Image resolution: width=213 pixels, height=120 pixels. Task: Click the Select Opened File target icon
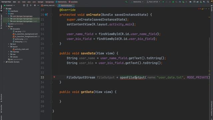[24, 5]
